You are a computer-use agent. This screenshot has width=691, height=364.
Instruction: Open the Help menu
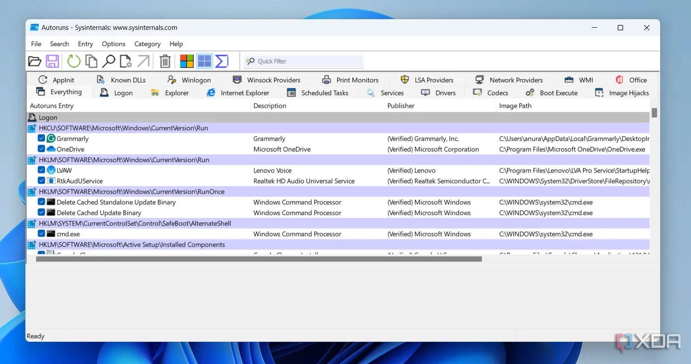click(176, 44)
